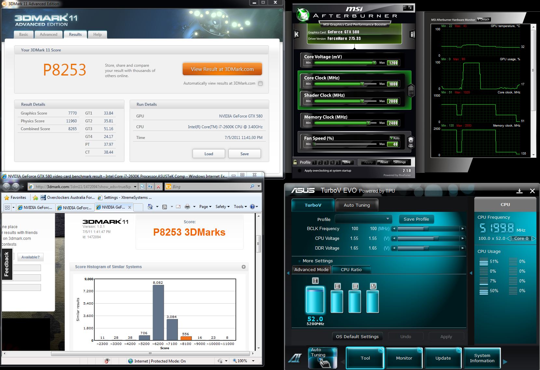This screenshot has width=540, height=370.
Task: Switch to next core with right arrow
Action: coord(533,239)
